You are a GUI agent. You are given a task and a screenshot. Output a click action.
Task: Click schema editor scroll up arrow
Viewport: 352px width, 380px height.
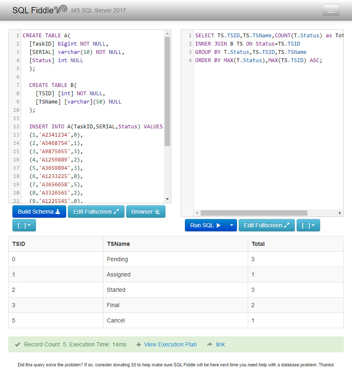(x=167, y=34)
